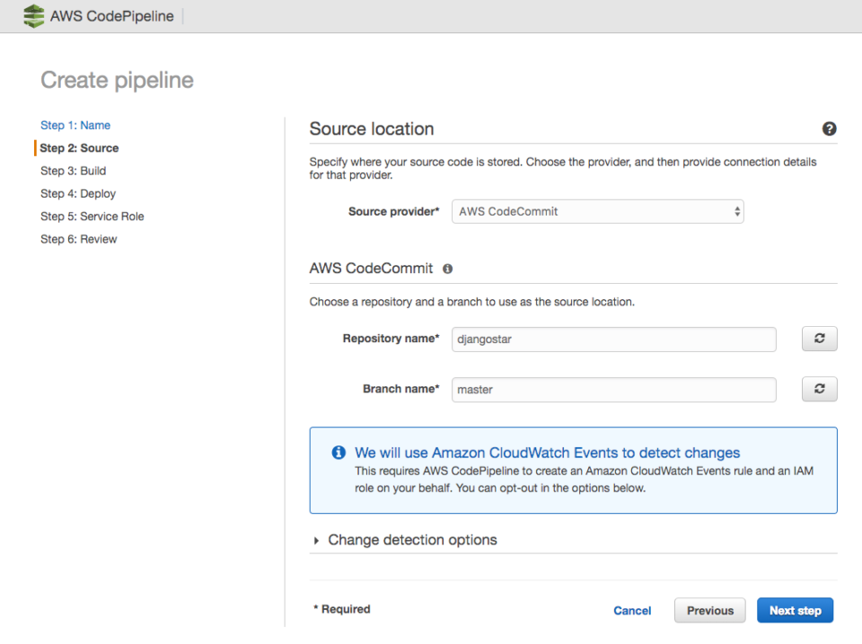
Task: Select Step 3: Build in sidebar
Action: pos(73,171)
